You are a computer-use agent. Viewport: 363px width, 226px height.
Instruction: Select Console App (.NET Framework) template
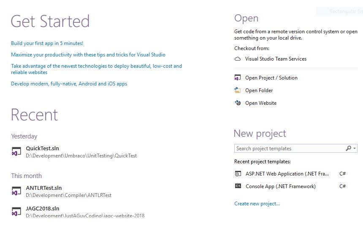tap(281, 186)
